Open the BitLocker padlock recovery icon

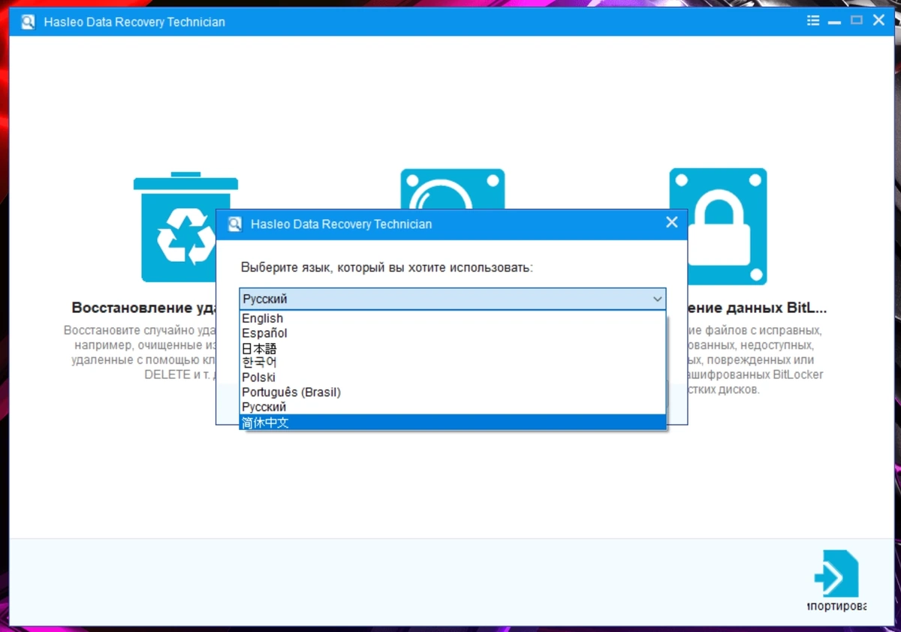[x=718, y=227]
